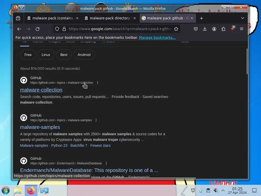Expand the hidden tray icons arrow

point(223,190)
